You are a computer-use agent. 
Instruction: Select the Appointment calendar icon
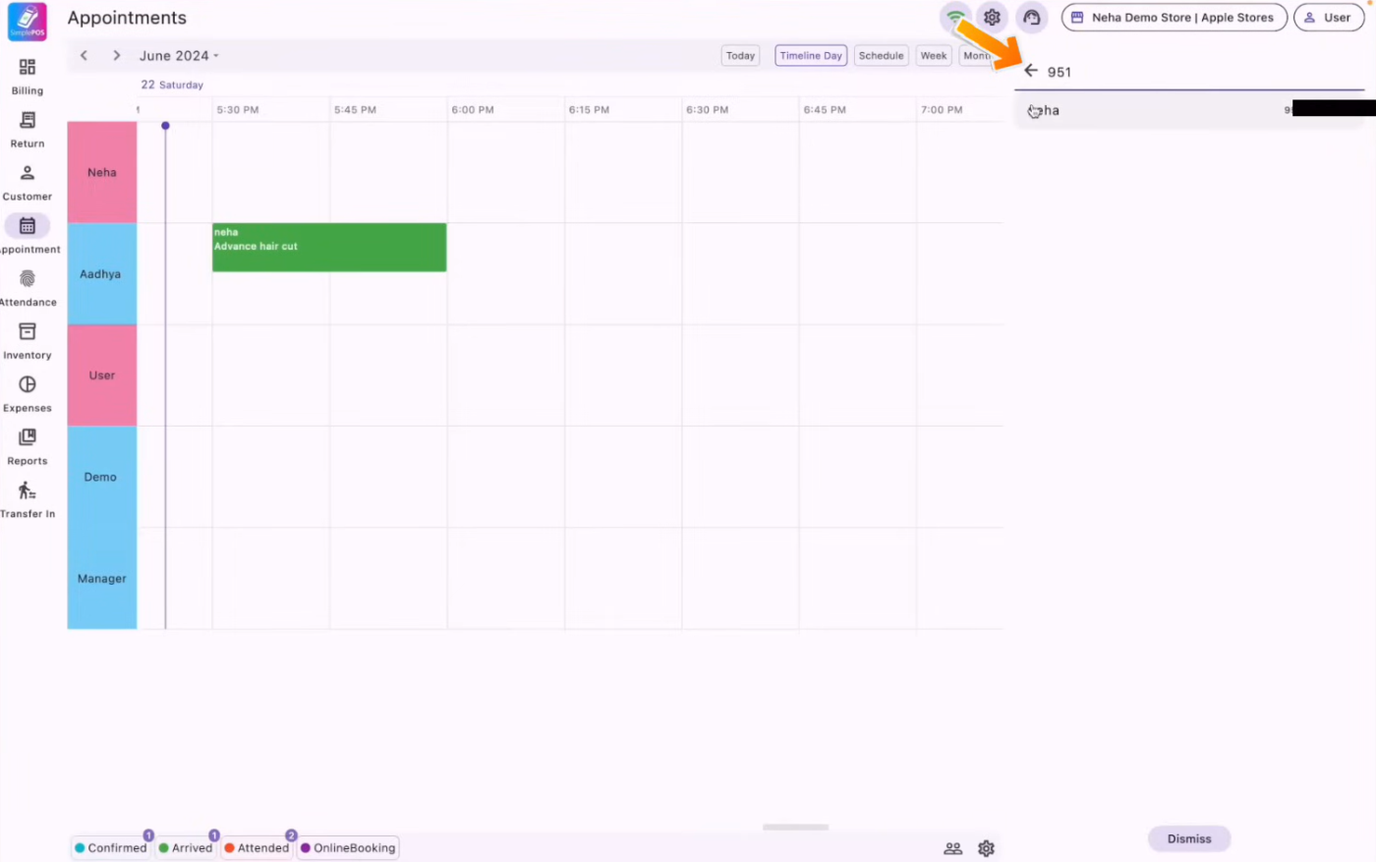(28, 226)
